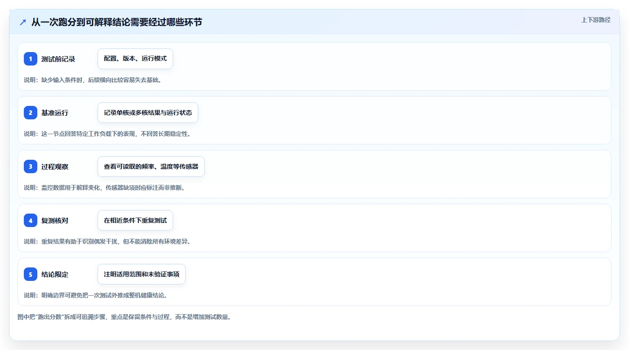
Task: Click the 测试前记录 step label
Action: [x=58, y=59]
